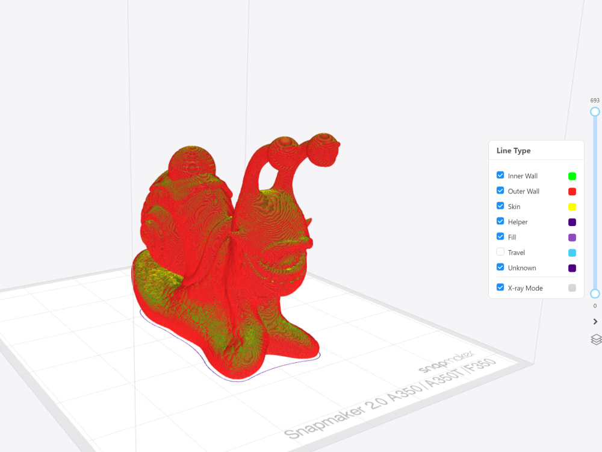The width and height of the screenshot is (602, 452).
Task: Click the yellow Skin color swatch
Action: (x=572, y=207)
